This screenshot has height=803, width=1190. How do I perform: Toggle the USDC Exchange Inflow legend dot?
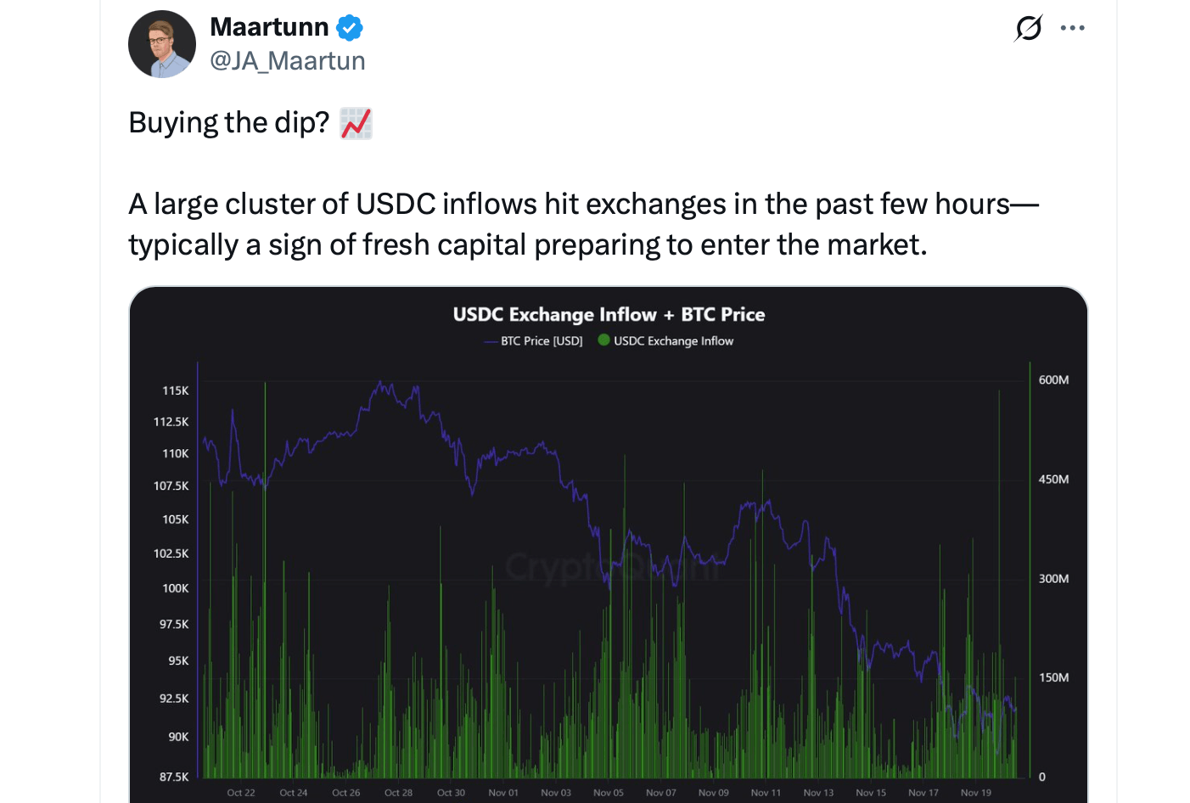(604, 340)
